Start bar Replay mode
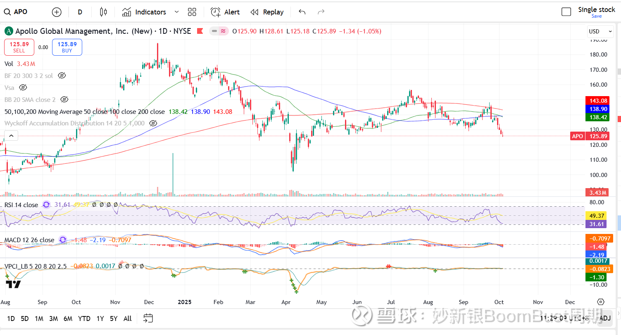The image size is (621, 335). click(267, 12)
